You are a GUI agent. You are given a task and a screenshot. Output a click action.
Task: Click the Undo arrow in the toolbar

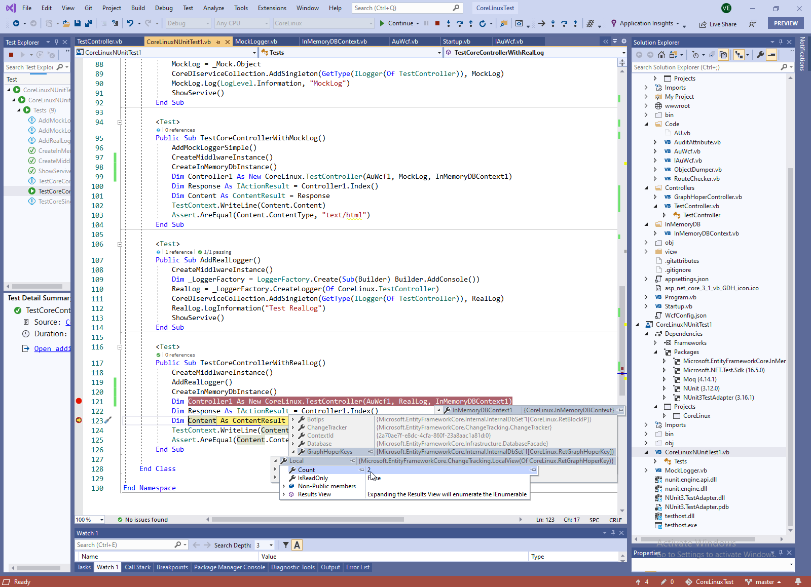click(130, 23)
